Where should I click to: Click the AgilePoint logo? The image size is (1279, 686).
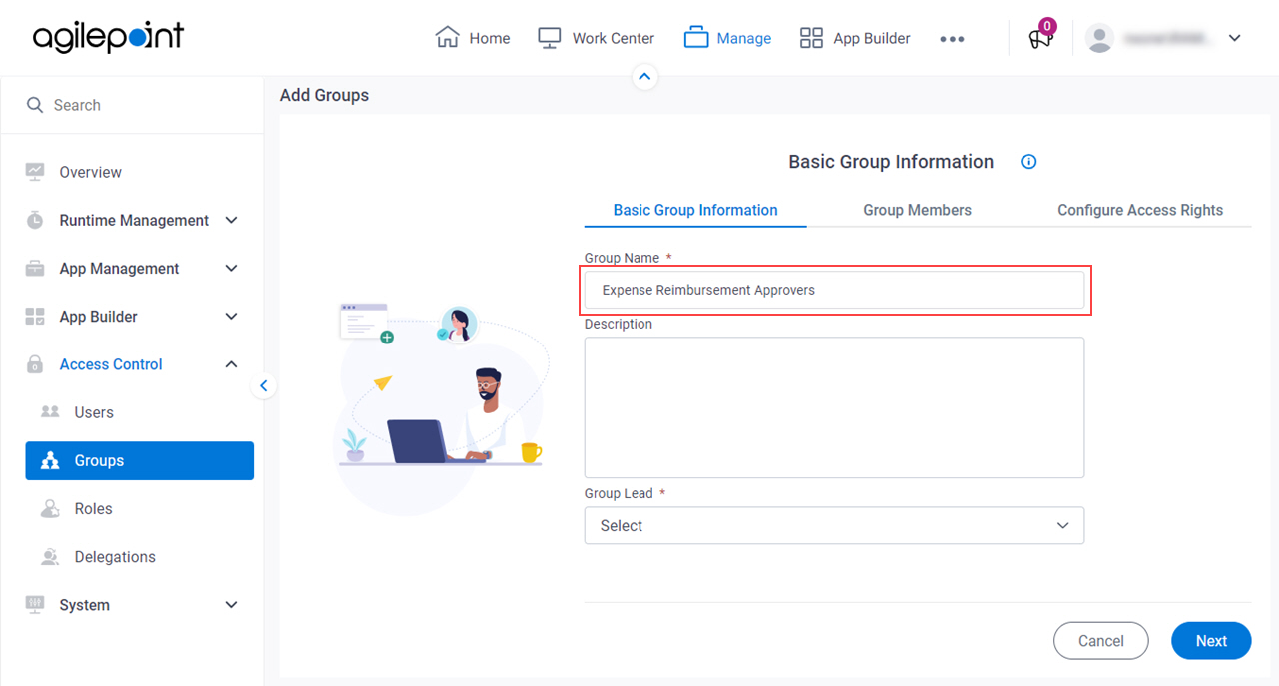pos(108,38)
